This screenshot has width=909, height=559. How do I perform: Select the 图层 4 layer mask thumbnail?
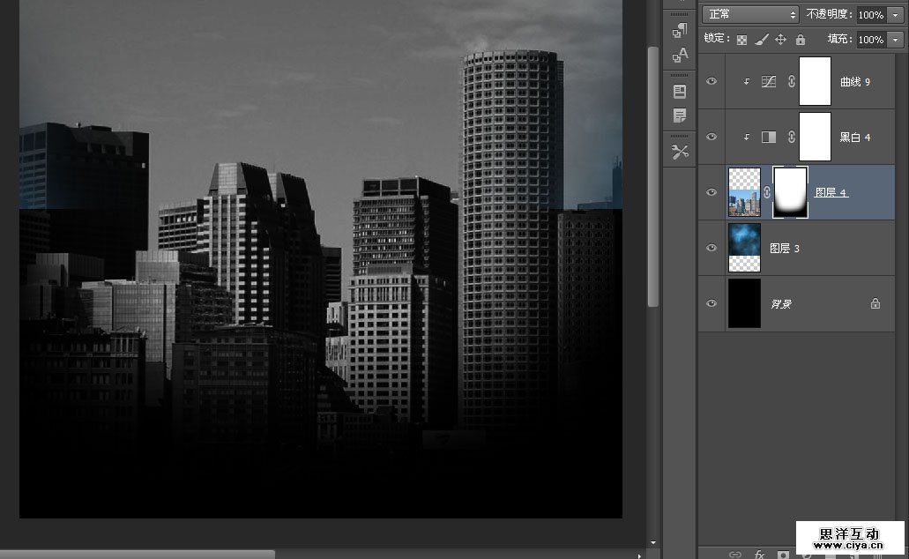pyautogui.click(x=790, y=192)
